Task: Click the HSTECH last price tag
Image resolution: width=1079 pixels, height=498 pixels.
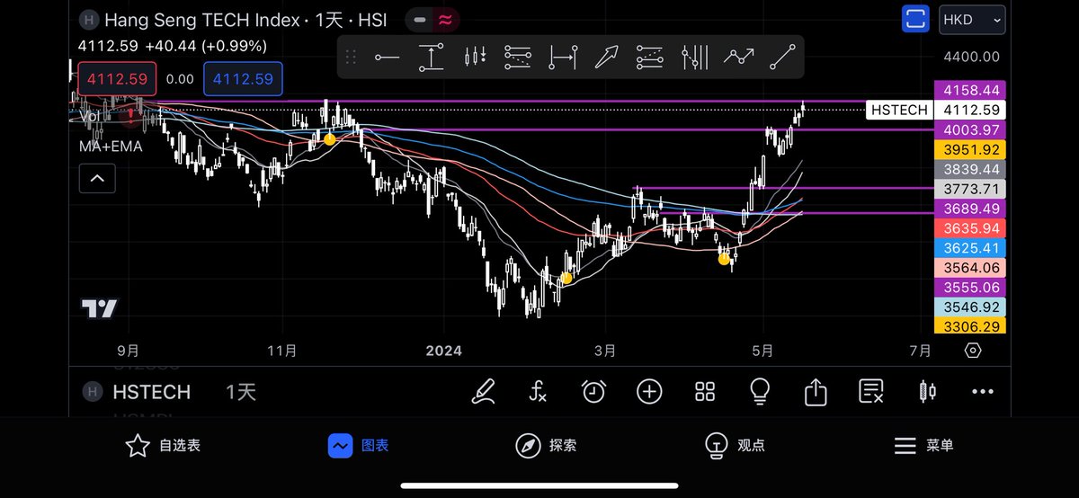Action: click(x=899, y=110)
